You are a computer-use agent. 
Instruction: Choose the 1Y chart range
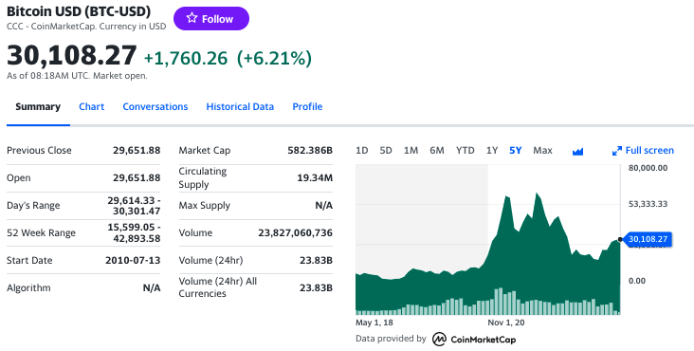(492, 151)
